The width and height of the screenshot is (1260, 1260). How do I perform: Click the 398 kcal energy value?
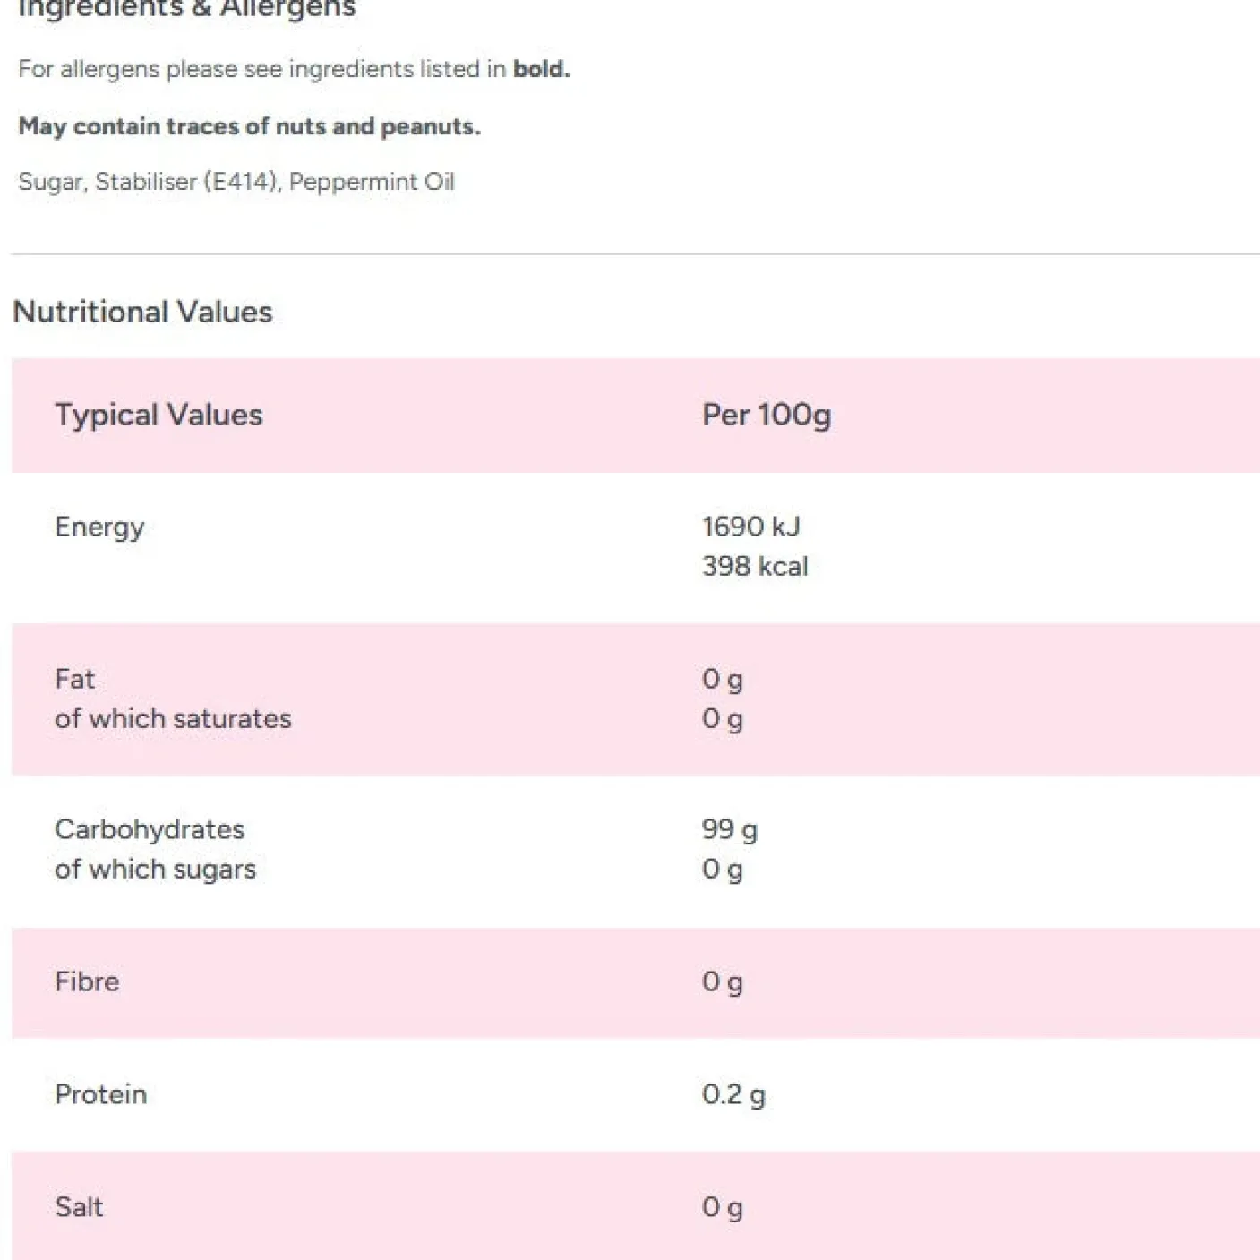[754, 566]
